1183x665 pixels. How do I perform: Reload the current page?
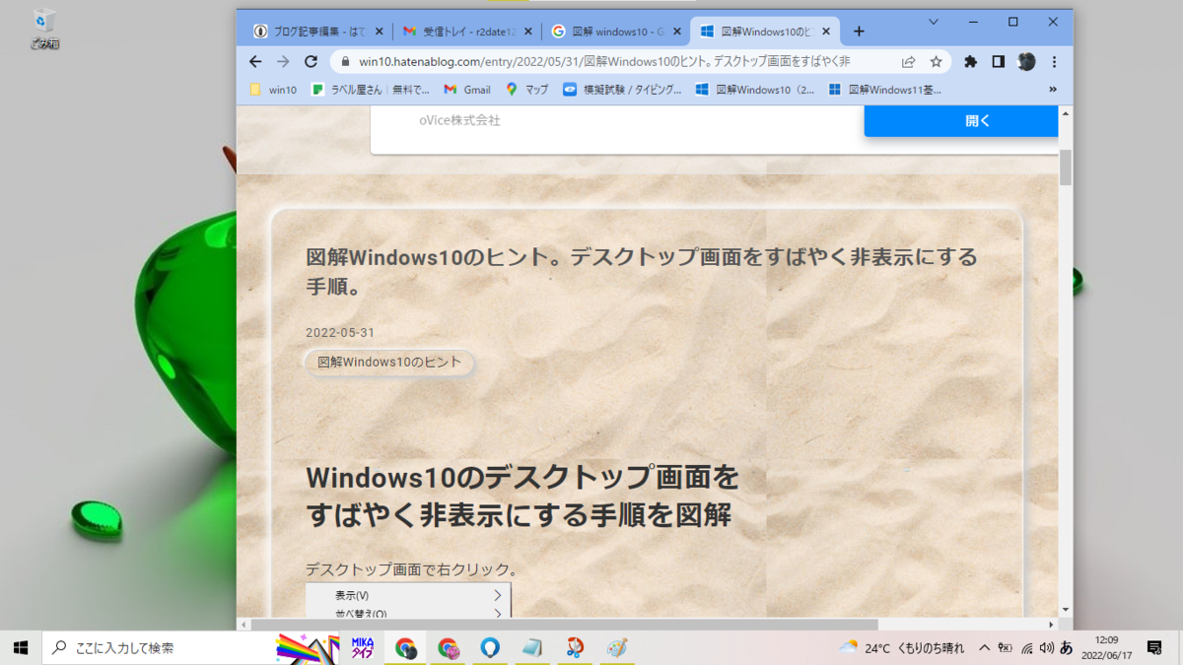coord(311,61)
